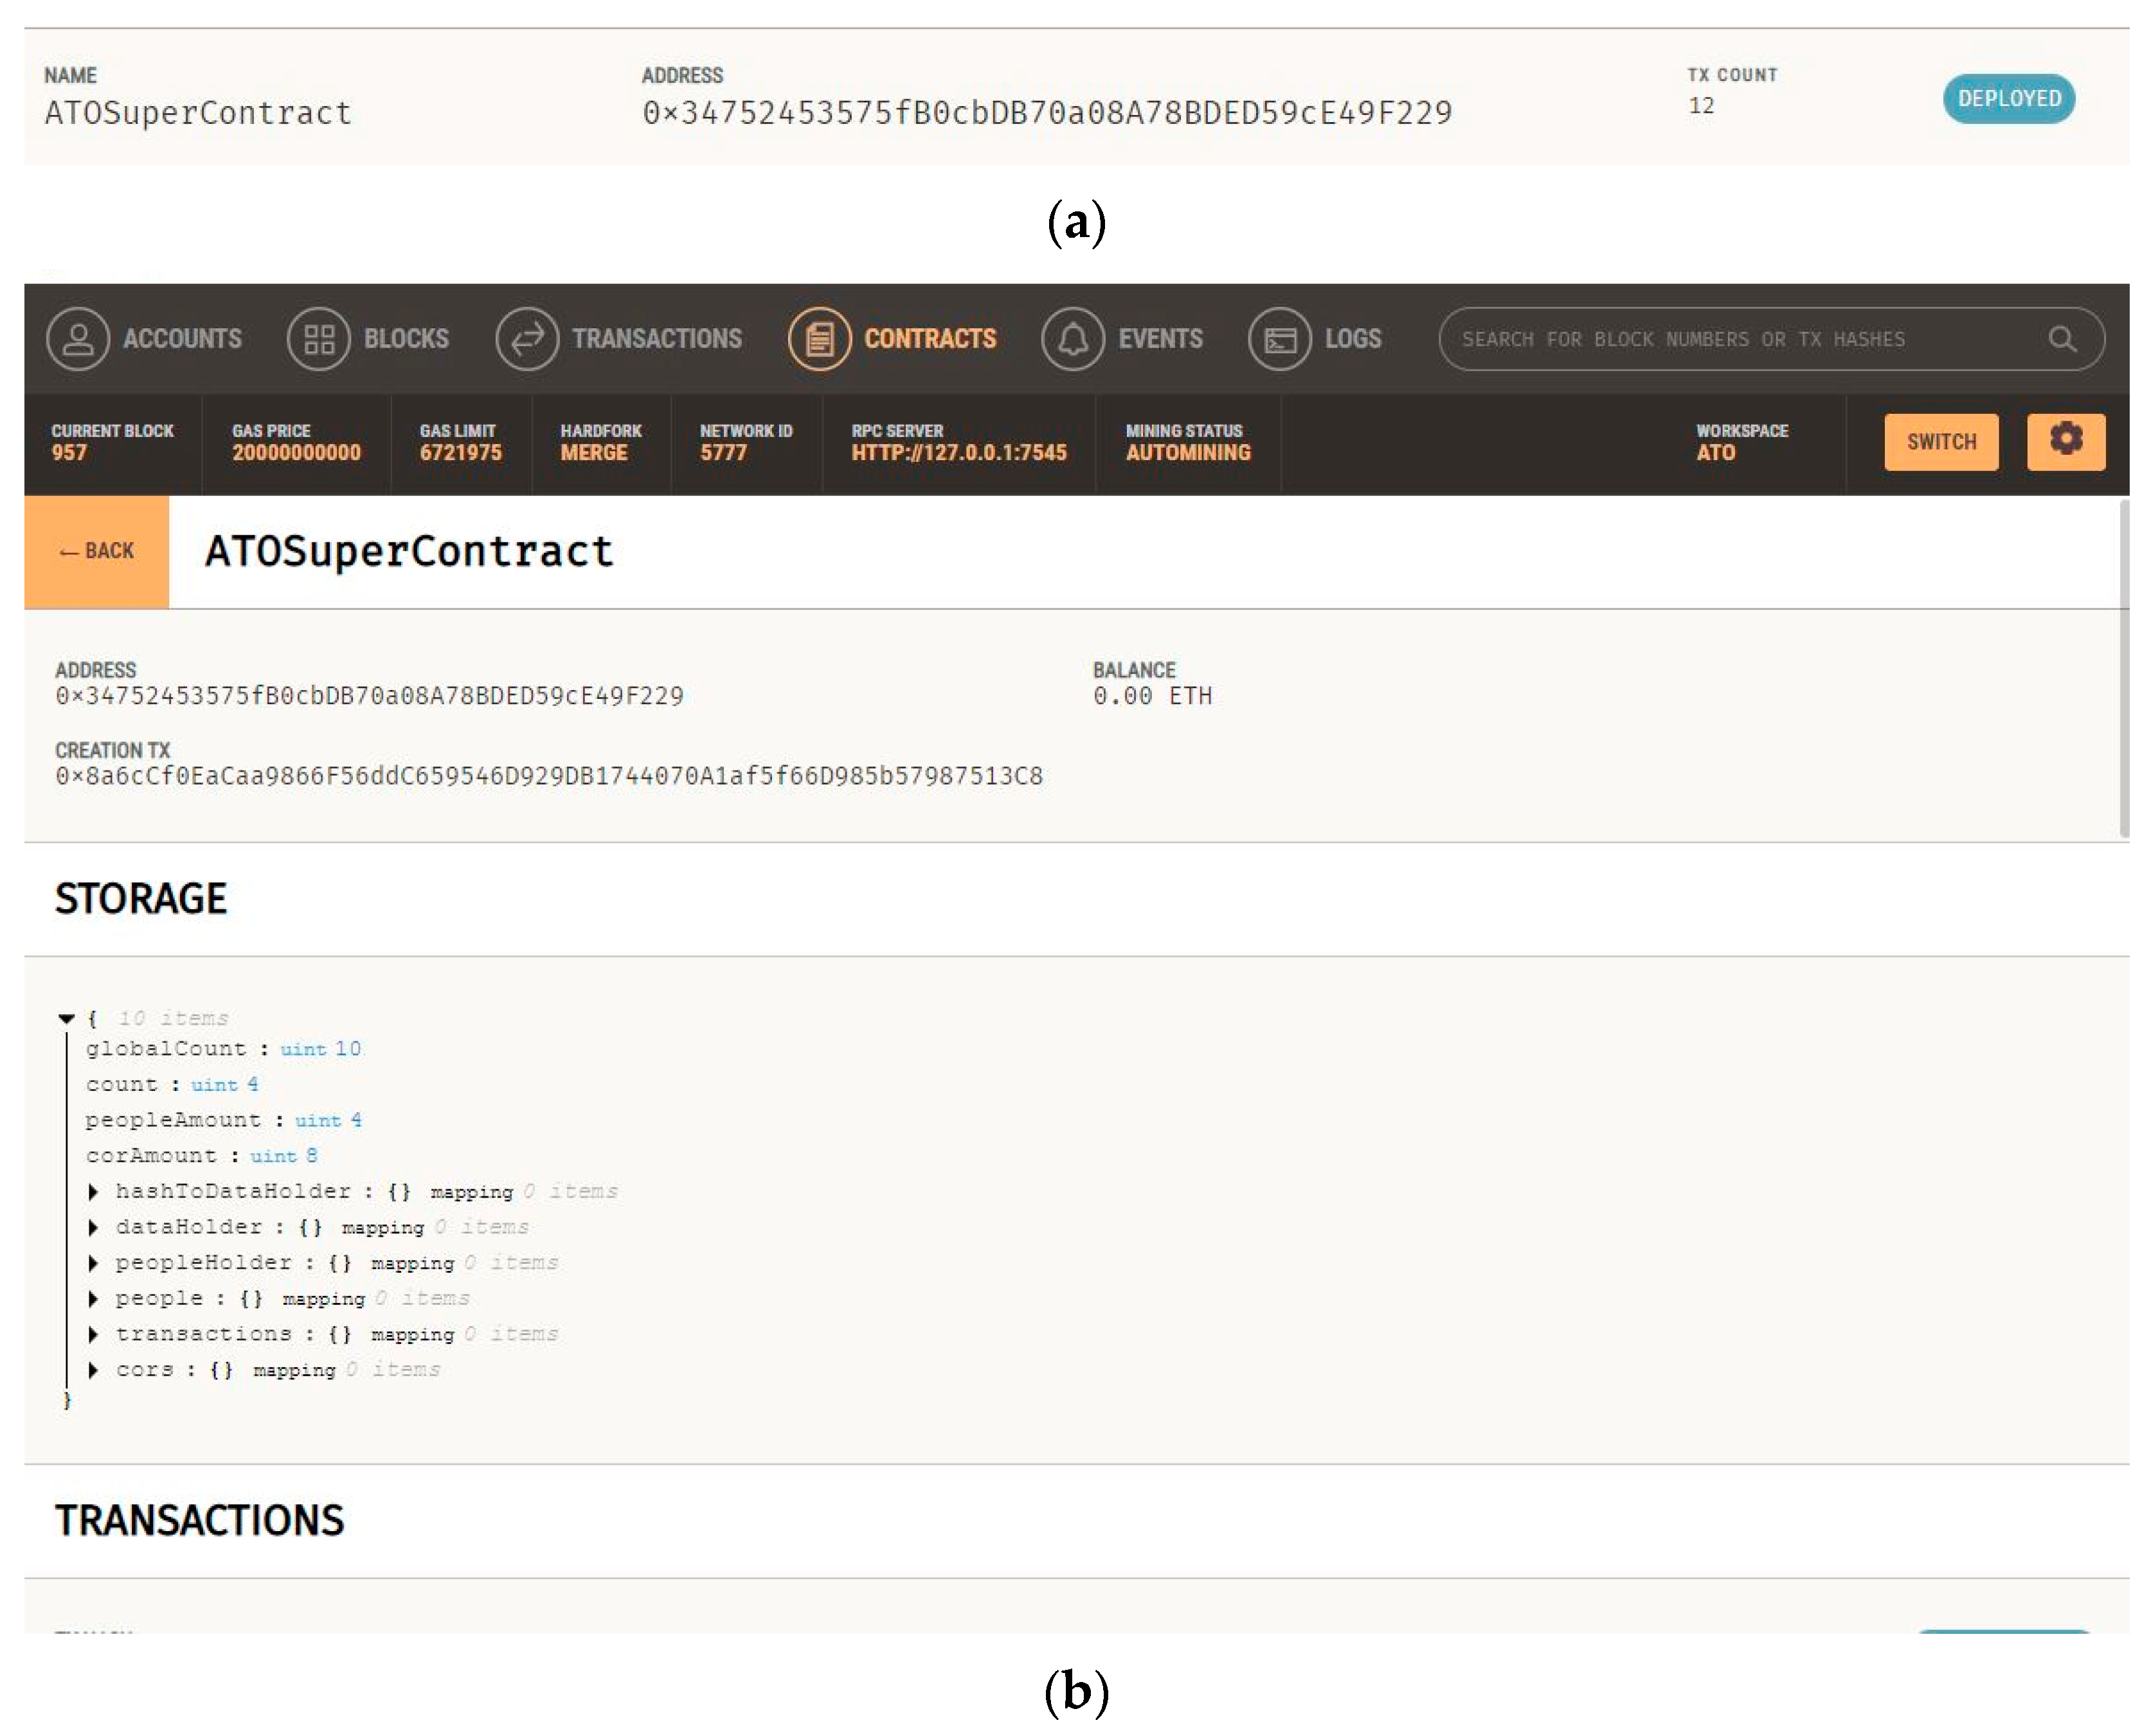Click the Transactions arrows icon
This screenshot has width=2149, height=1736.
526,339
